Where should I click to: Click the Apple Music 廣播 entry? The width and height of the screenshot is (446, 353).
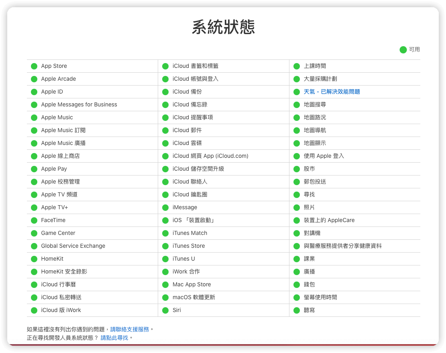63,143
